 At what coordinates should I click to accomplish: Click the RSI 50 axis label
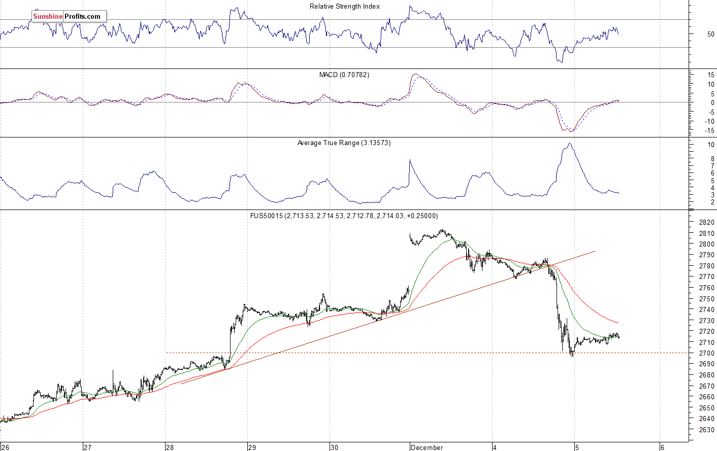pyautogui.click(x=710, y=34)
